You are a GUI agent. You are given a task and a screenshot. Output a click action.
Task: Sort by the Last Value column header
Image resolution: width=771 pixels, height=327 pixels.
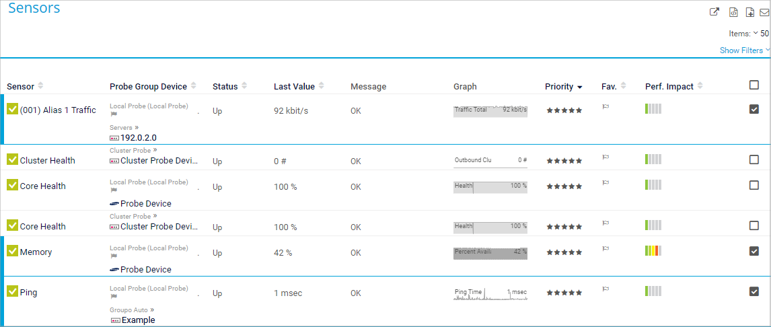pos(294,86)
